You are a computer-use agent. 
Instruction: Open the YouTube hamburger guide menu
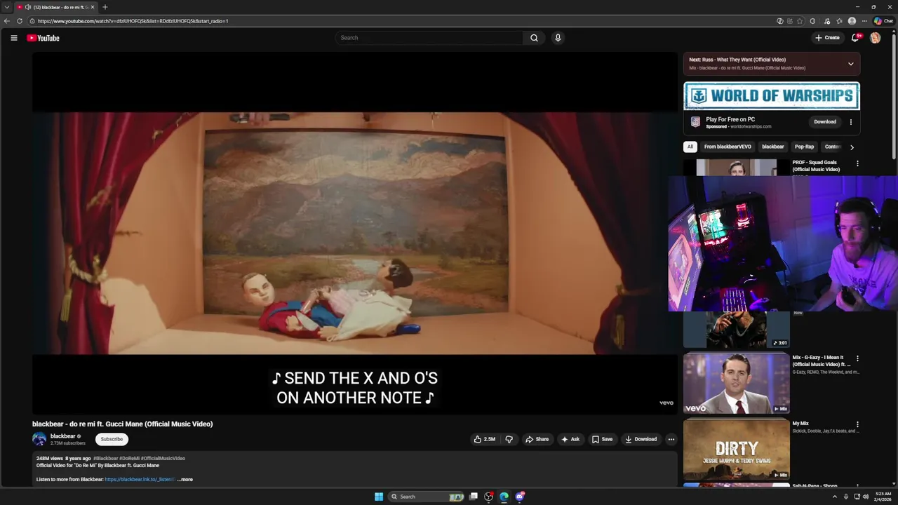pyautogui.click(x=13, y=38)
